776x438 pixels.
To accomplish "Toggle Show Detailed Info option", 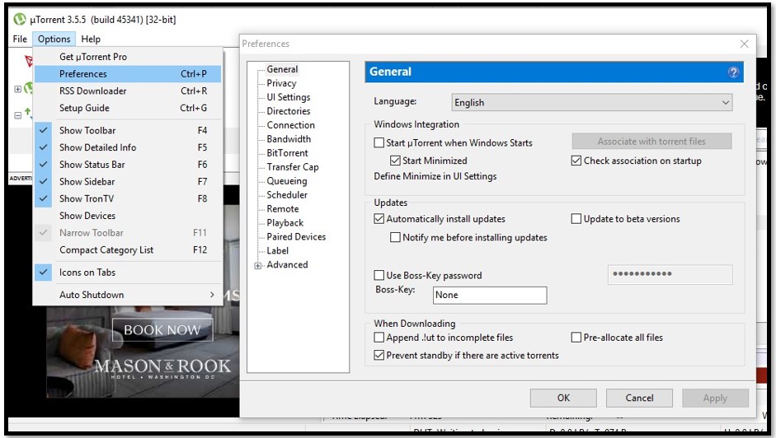I will (x=128, y=148).
